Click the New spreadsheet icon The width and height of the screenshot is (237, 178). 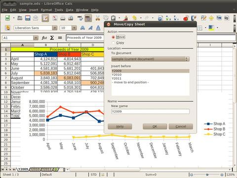[7, 18]
